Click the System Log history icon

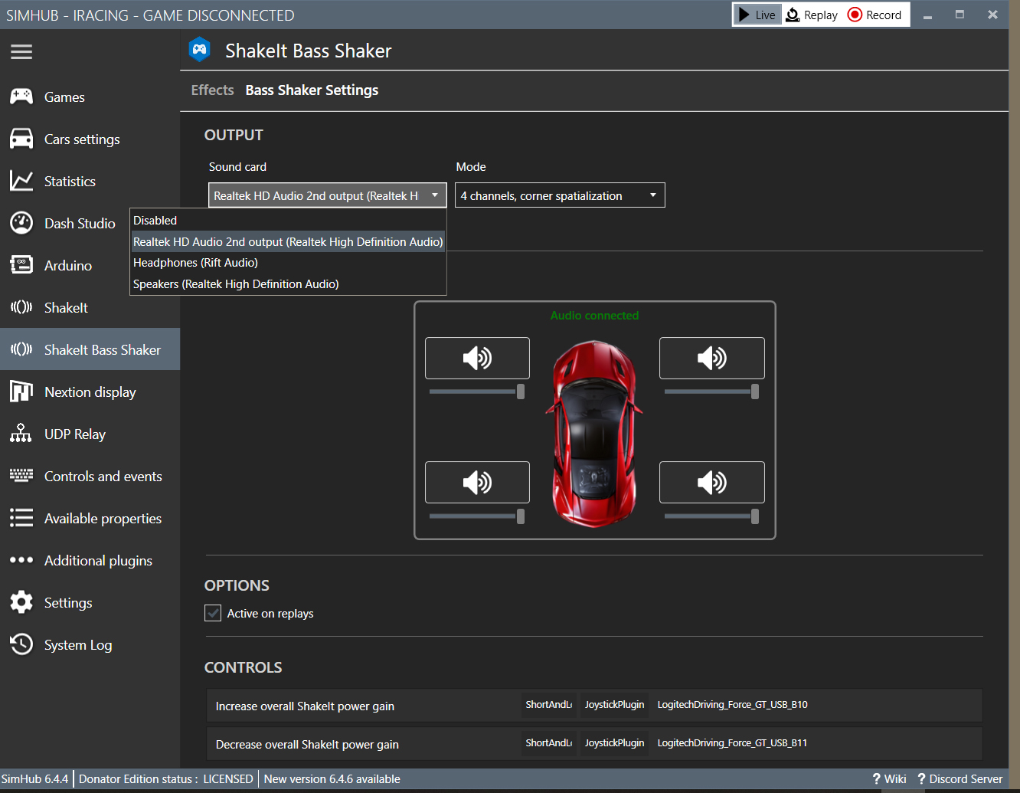[x=21, y=644]
